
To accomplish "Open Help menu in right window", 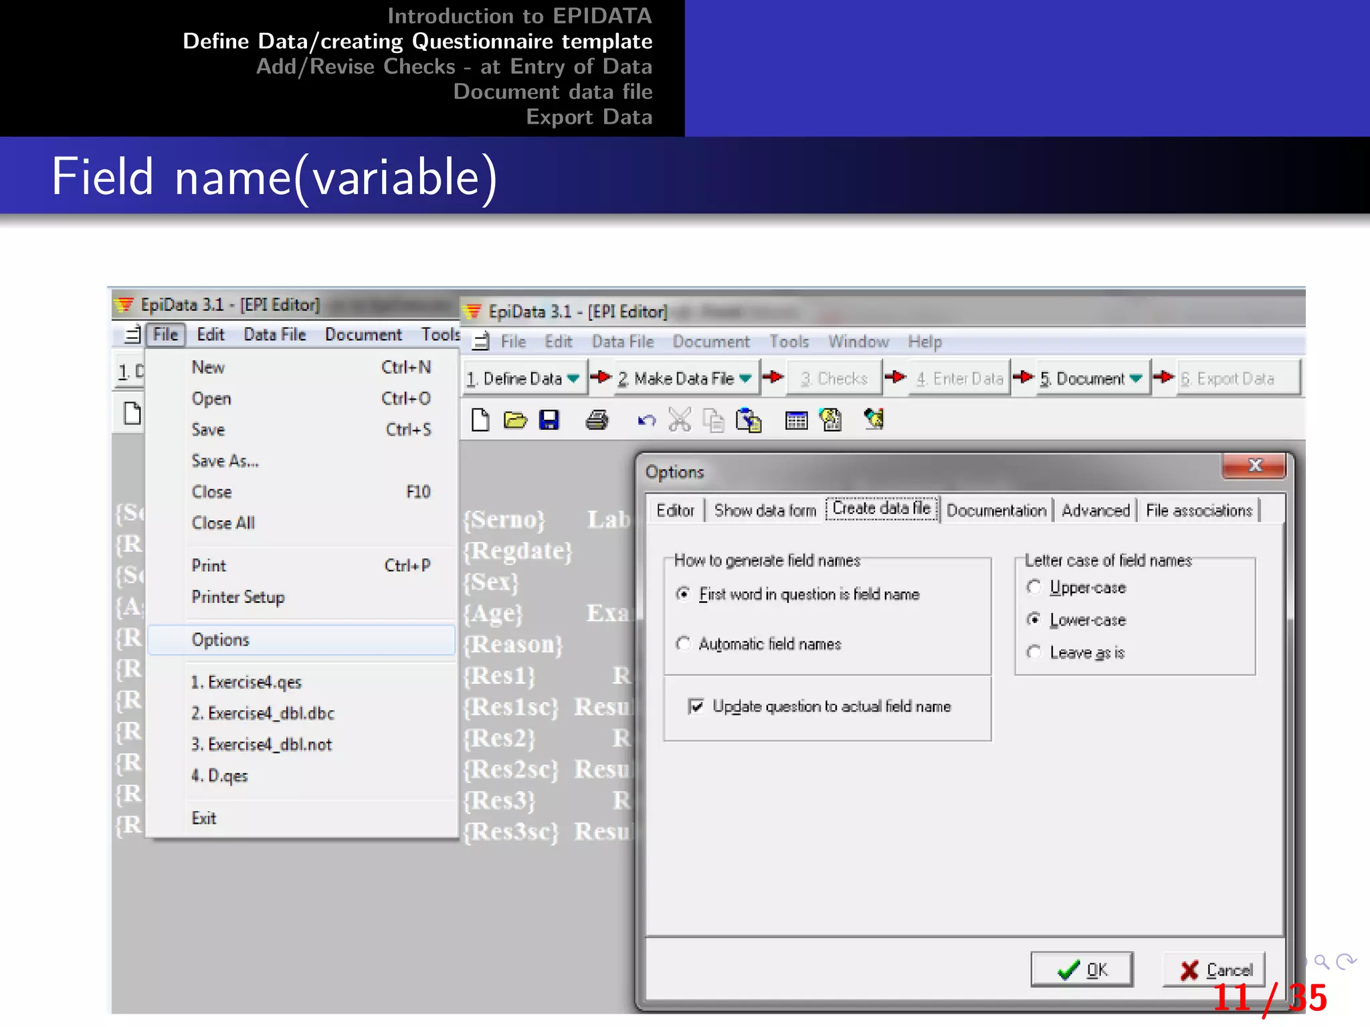I will pos(924,342).
